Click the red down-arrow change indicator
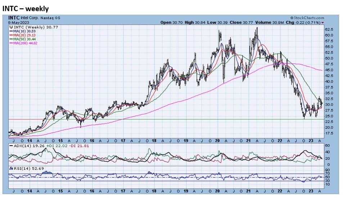Image resolution: width=343 pixels, height=198 pixels. pyautogui.click(x=322, y=23)
